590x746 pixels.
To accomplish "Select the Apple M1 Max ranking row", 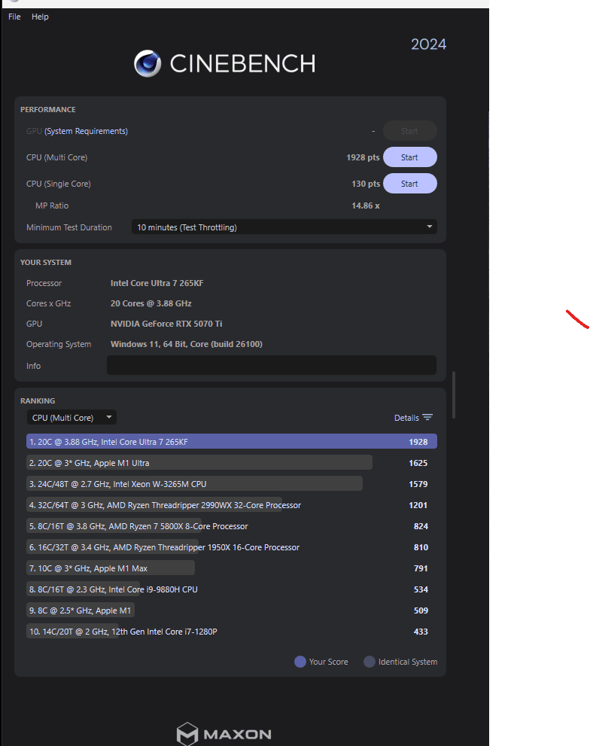I will (x=232, y=568).
